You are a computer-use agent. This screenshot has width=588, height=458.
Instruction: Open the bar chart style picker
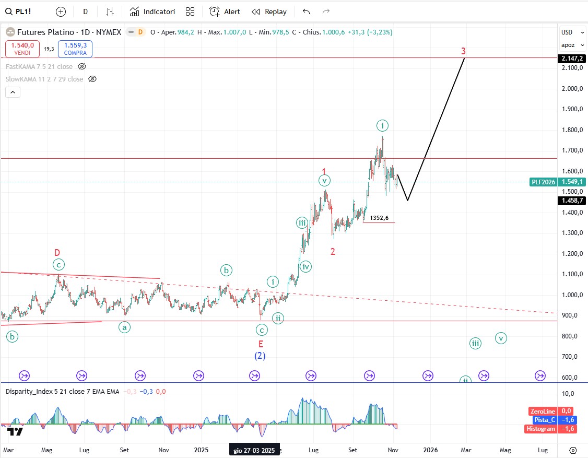coord(110,11)
